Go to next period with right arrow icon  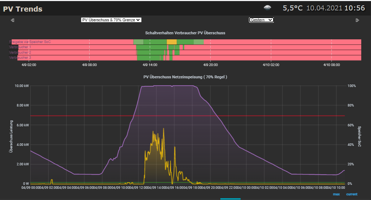click(x=357, y=20)
